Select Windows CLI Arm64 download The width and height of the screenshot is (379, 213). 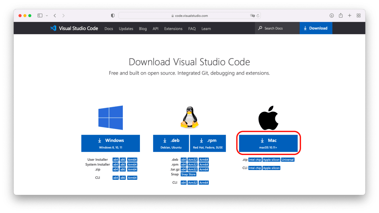point(132,178)
